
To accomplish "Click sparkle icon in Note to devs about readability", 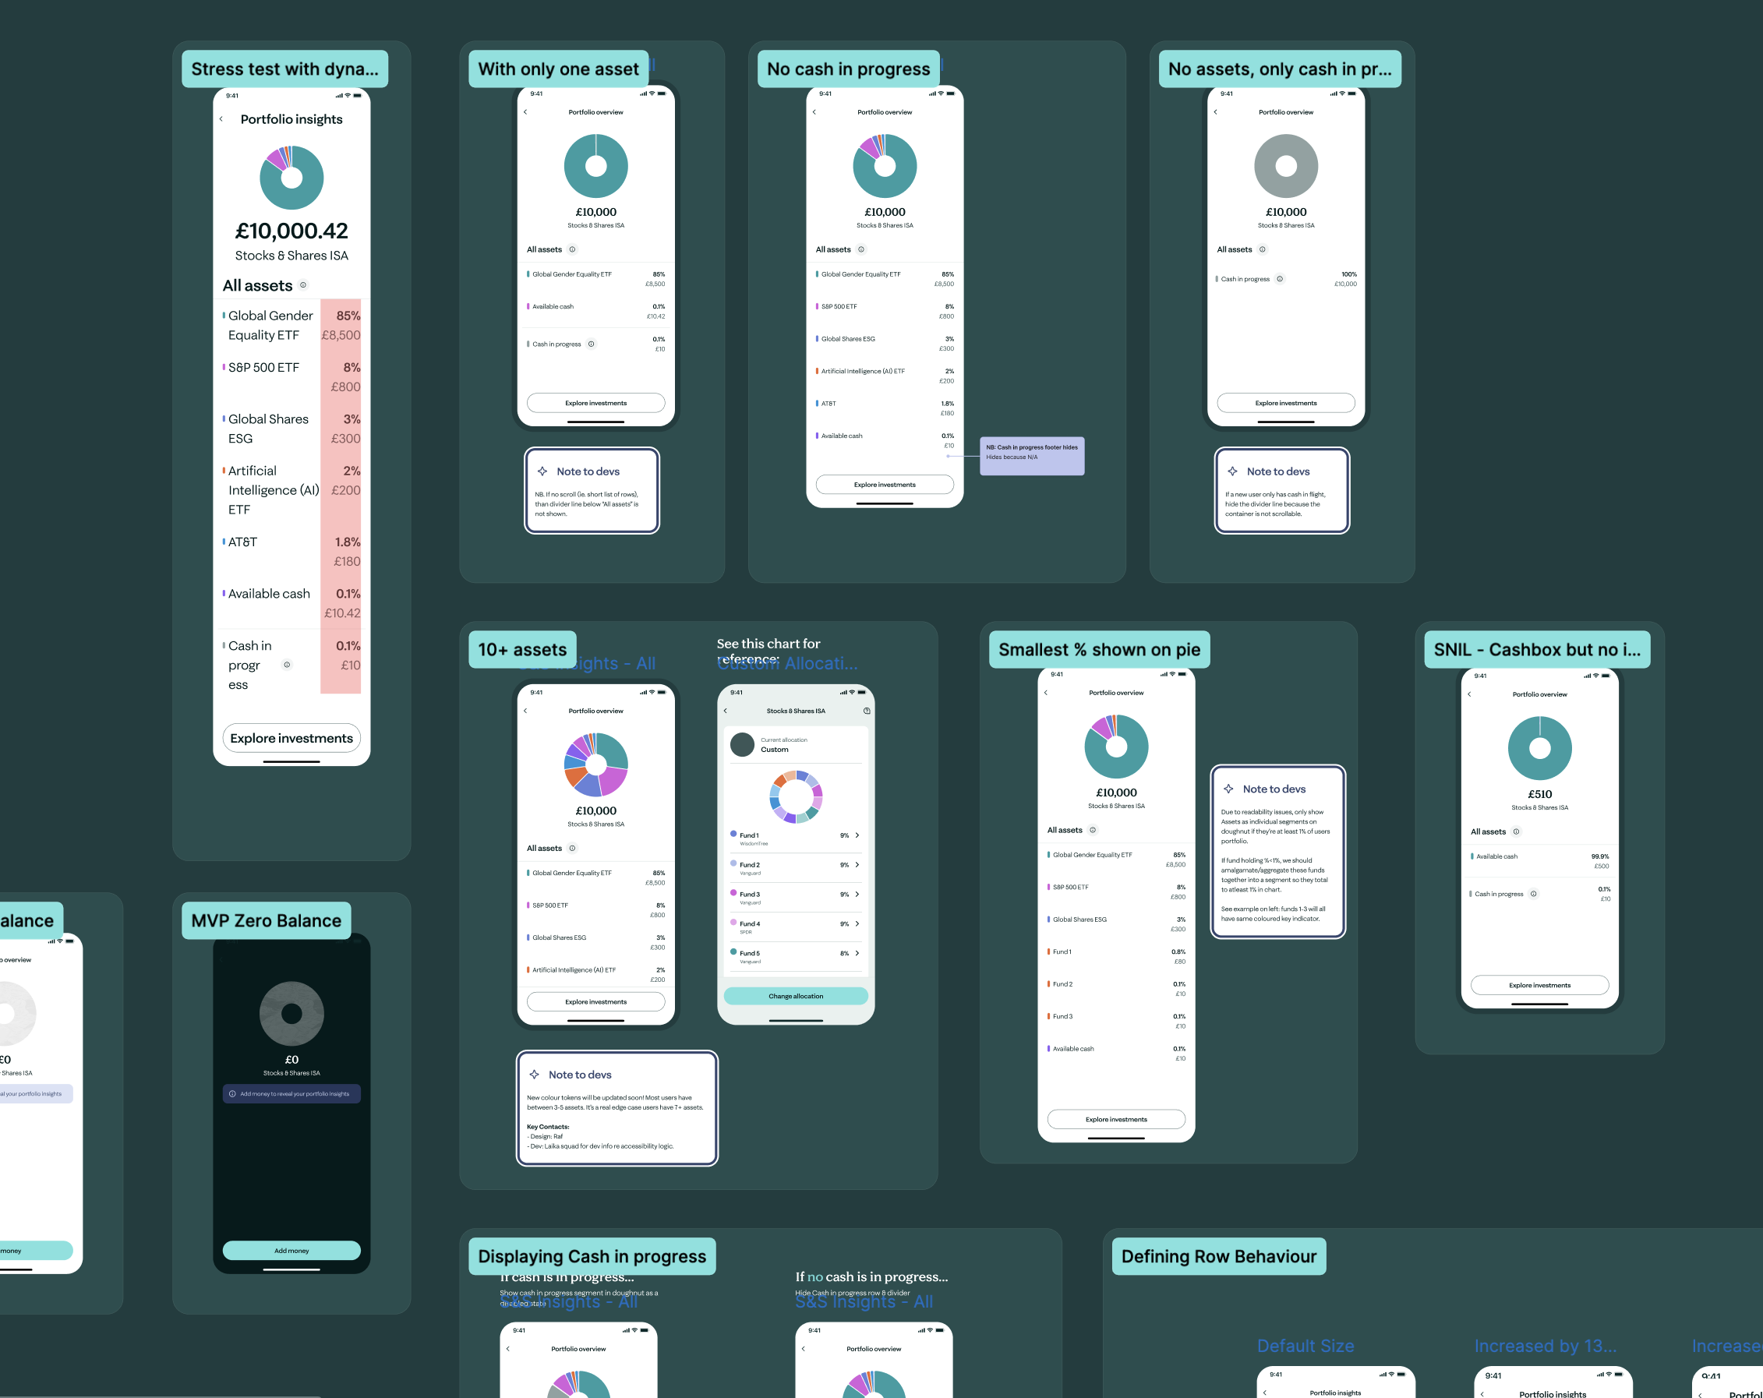I will click(x=1228, y=789).
